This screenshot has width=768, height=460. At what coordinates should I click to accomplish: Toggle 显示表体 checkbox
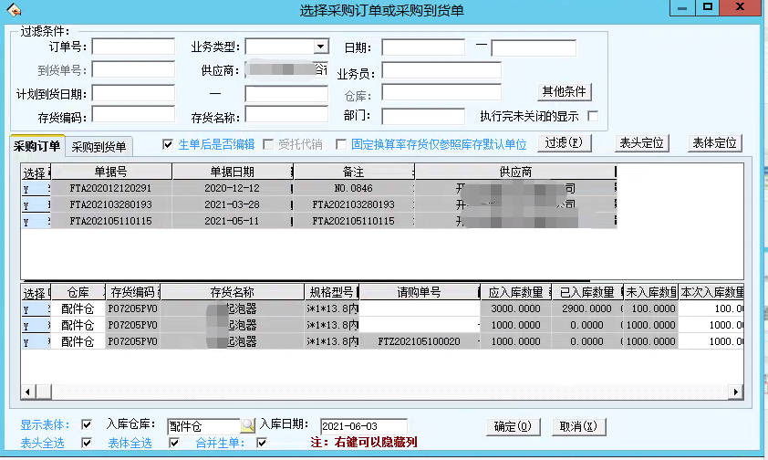tap(87, 424)
